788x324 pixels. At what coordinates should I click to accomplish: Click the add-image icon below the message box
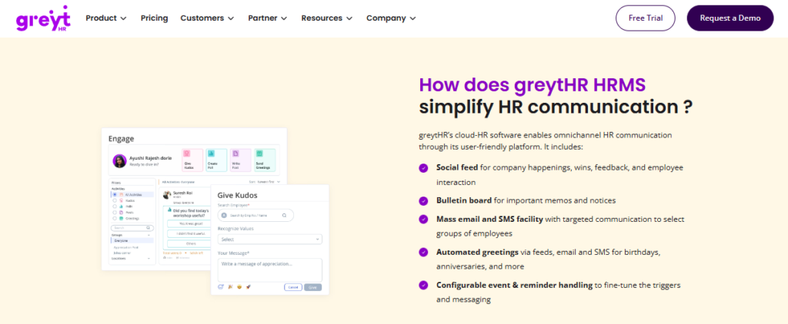click(x=221, y=286)
